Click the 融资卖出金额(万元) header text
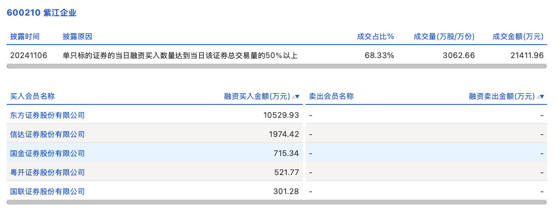558x214 pixels. 502,96
